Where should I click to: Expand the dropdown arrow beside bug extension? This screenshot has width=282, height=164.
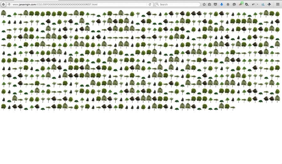(x=257, y=4)
